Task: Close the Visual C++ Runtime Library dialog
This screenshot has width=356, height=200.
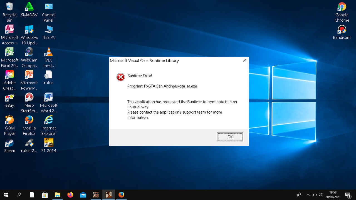Action: pyautogui.click(x=245, y=60)
